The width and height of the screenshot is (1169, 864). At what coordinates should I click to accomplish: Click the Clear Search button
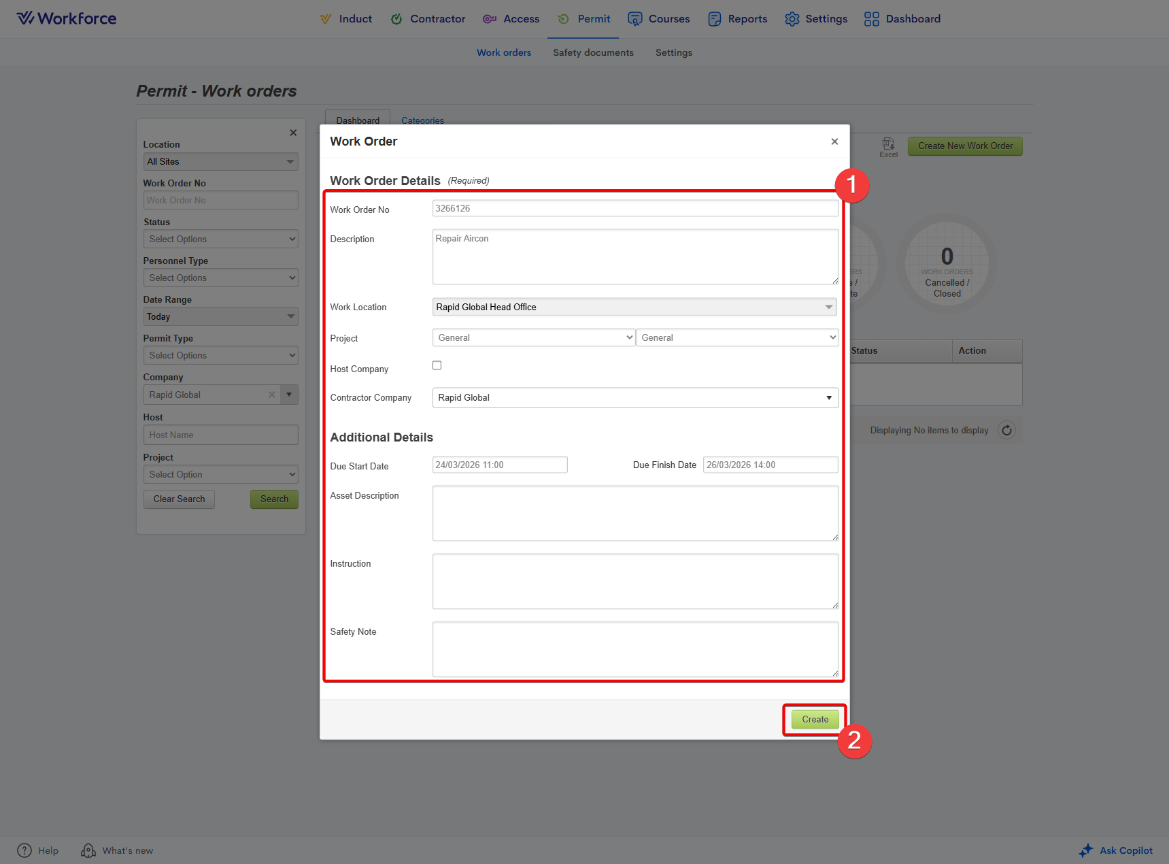[179, 499]
